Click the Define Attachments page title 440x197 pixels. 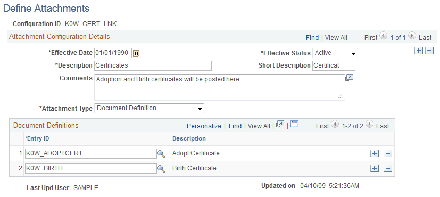46,8
